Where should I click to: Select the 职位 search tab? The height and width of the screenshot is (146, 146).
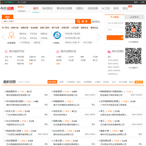7,17
